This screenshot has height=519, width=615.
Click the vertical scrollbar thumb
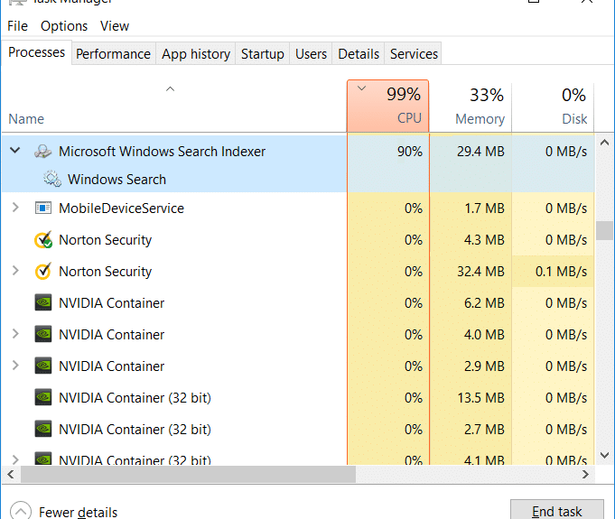point(604,230)
